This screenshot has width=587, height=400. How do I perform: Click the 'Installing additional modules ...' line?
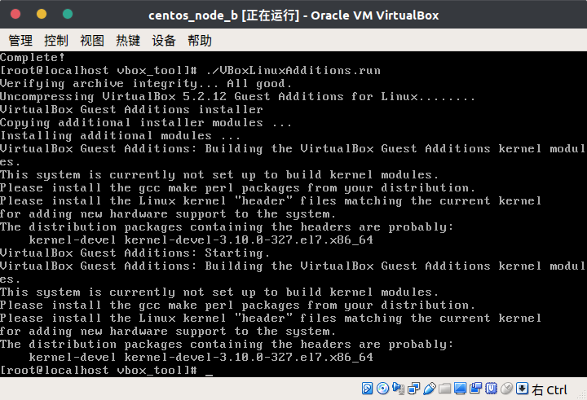coord(120,135)
